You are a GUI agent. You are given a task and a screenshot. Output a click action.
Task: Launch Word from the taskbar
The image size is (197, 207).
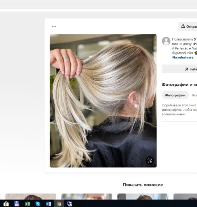(48, 204)
